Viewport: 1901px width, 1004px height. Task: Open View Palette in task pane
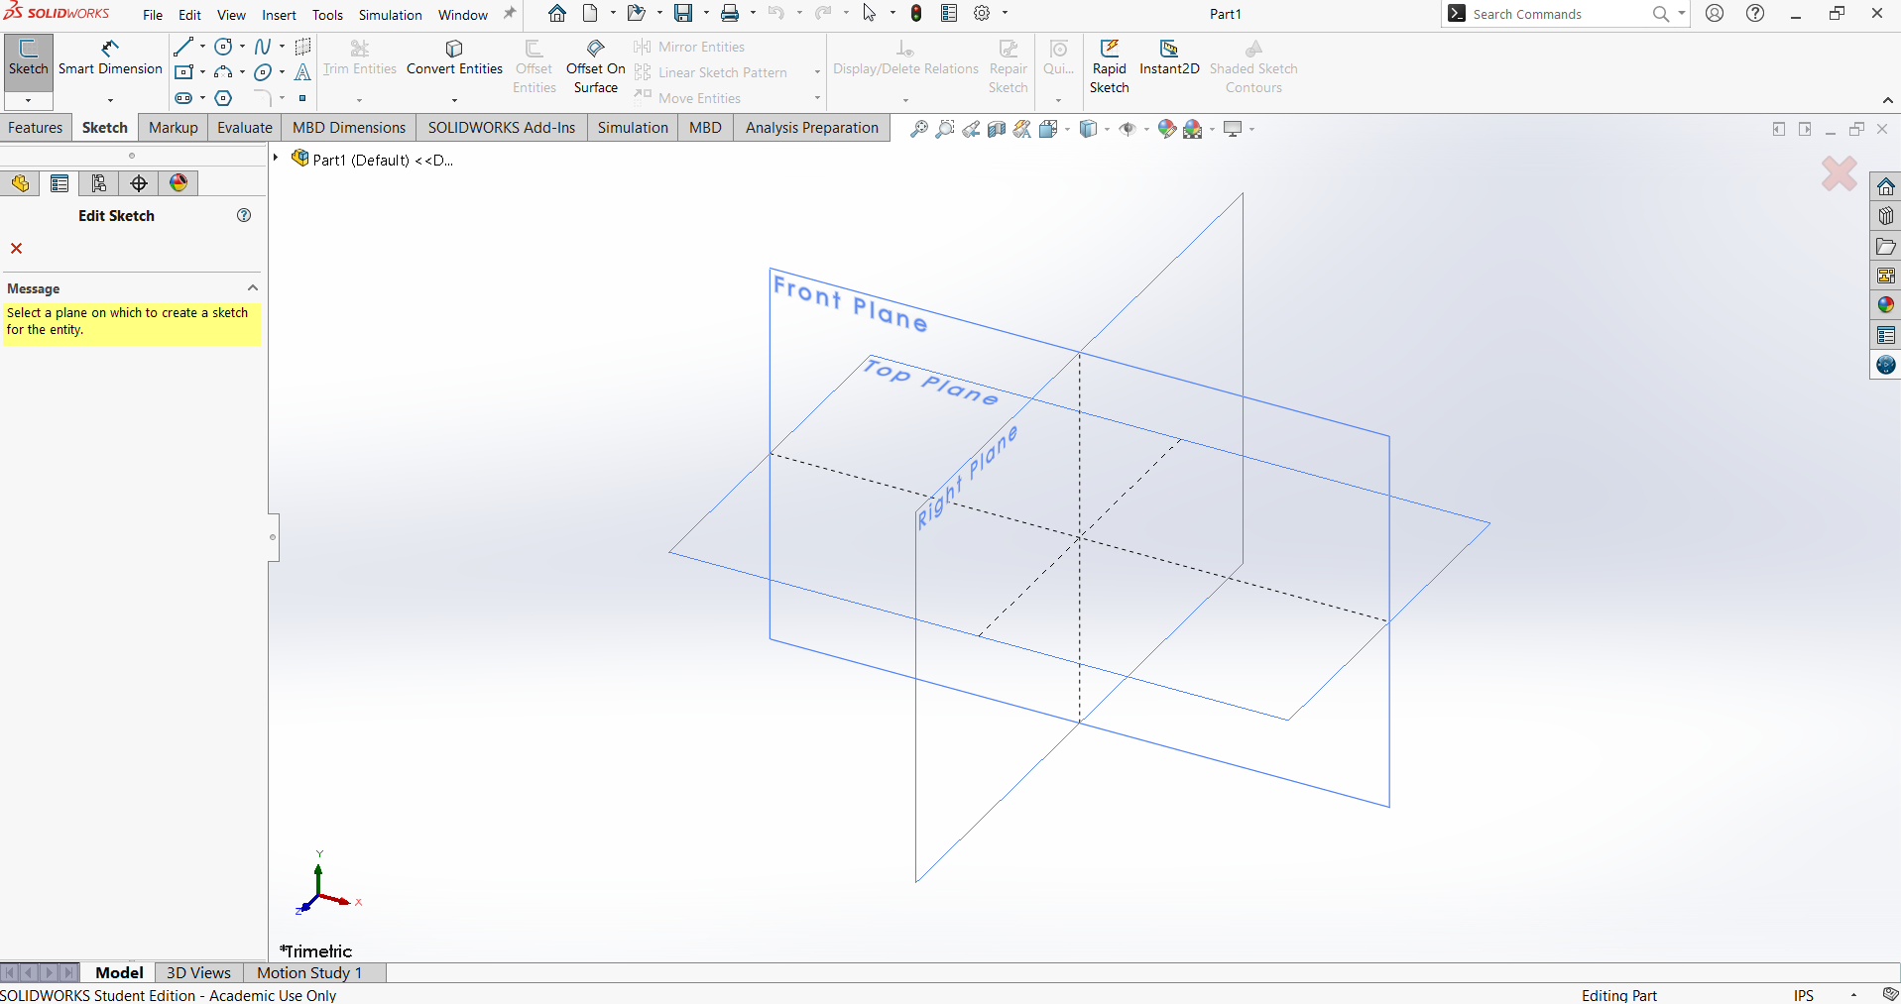click(x=1885, y=276)
